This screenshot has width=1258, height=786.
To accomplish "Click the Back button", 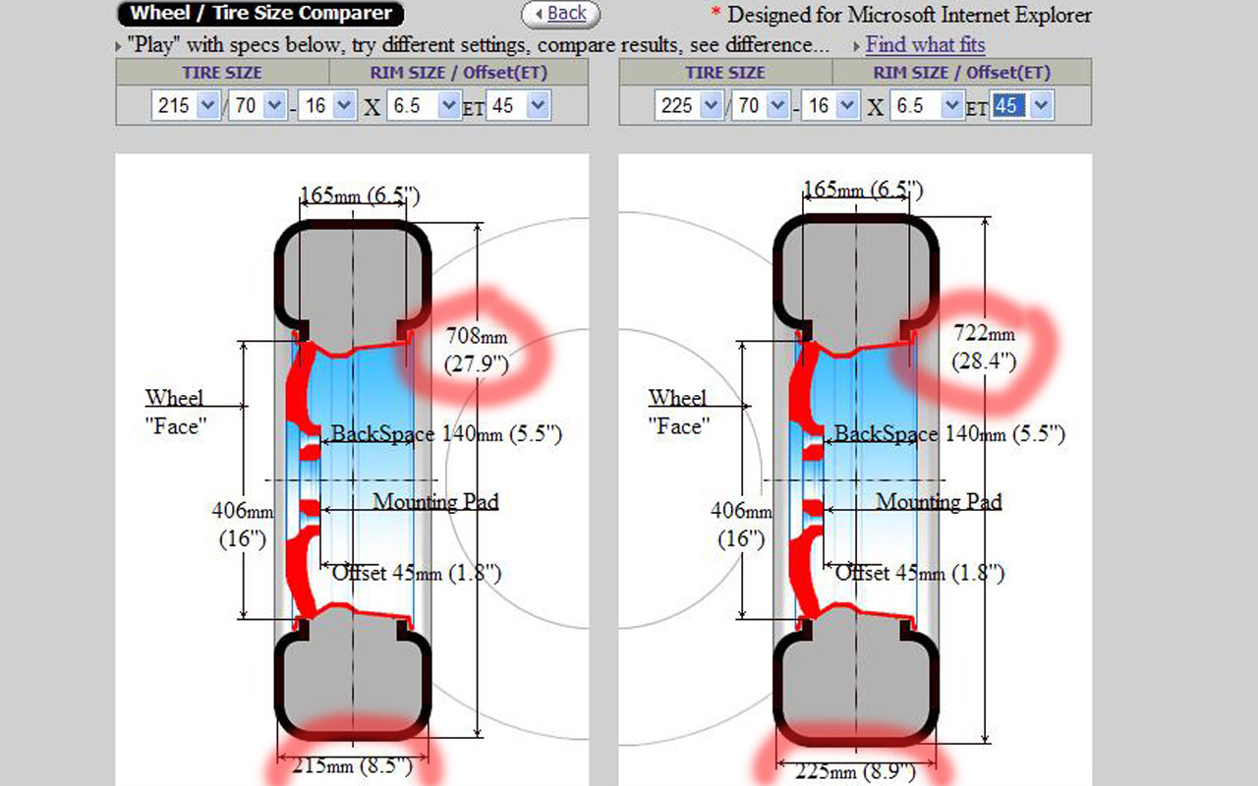I will tap(560, 14).
